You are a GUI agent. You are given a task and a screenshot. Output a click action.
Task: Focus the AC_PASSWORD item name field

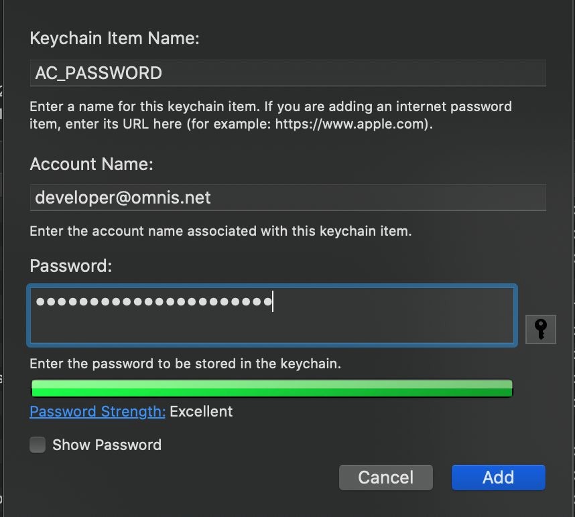pos(288,73)
